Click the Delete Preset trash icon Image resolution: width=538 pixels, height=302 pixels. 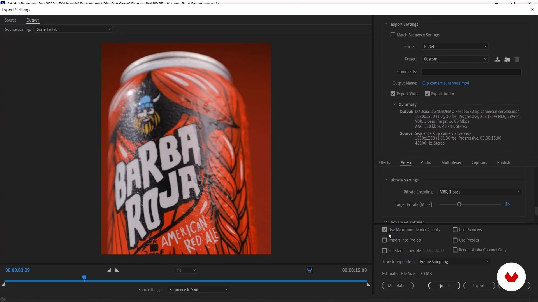click(x=517, y=59)
